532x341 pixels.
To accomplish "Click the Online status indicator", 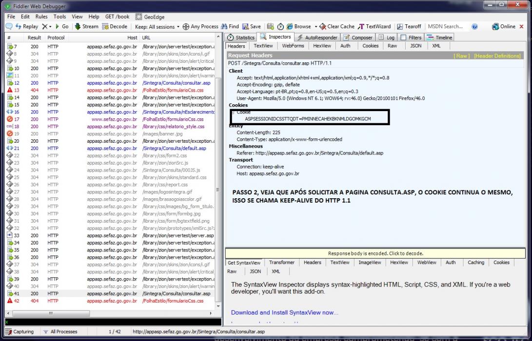I will tap(504, 26).
